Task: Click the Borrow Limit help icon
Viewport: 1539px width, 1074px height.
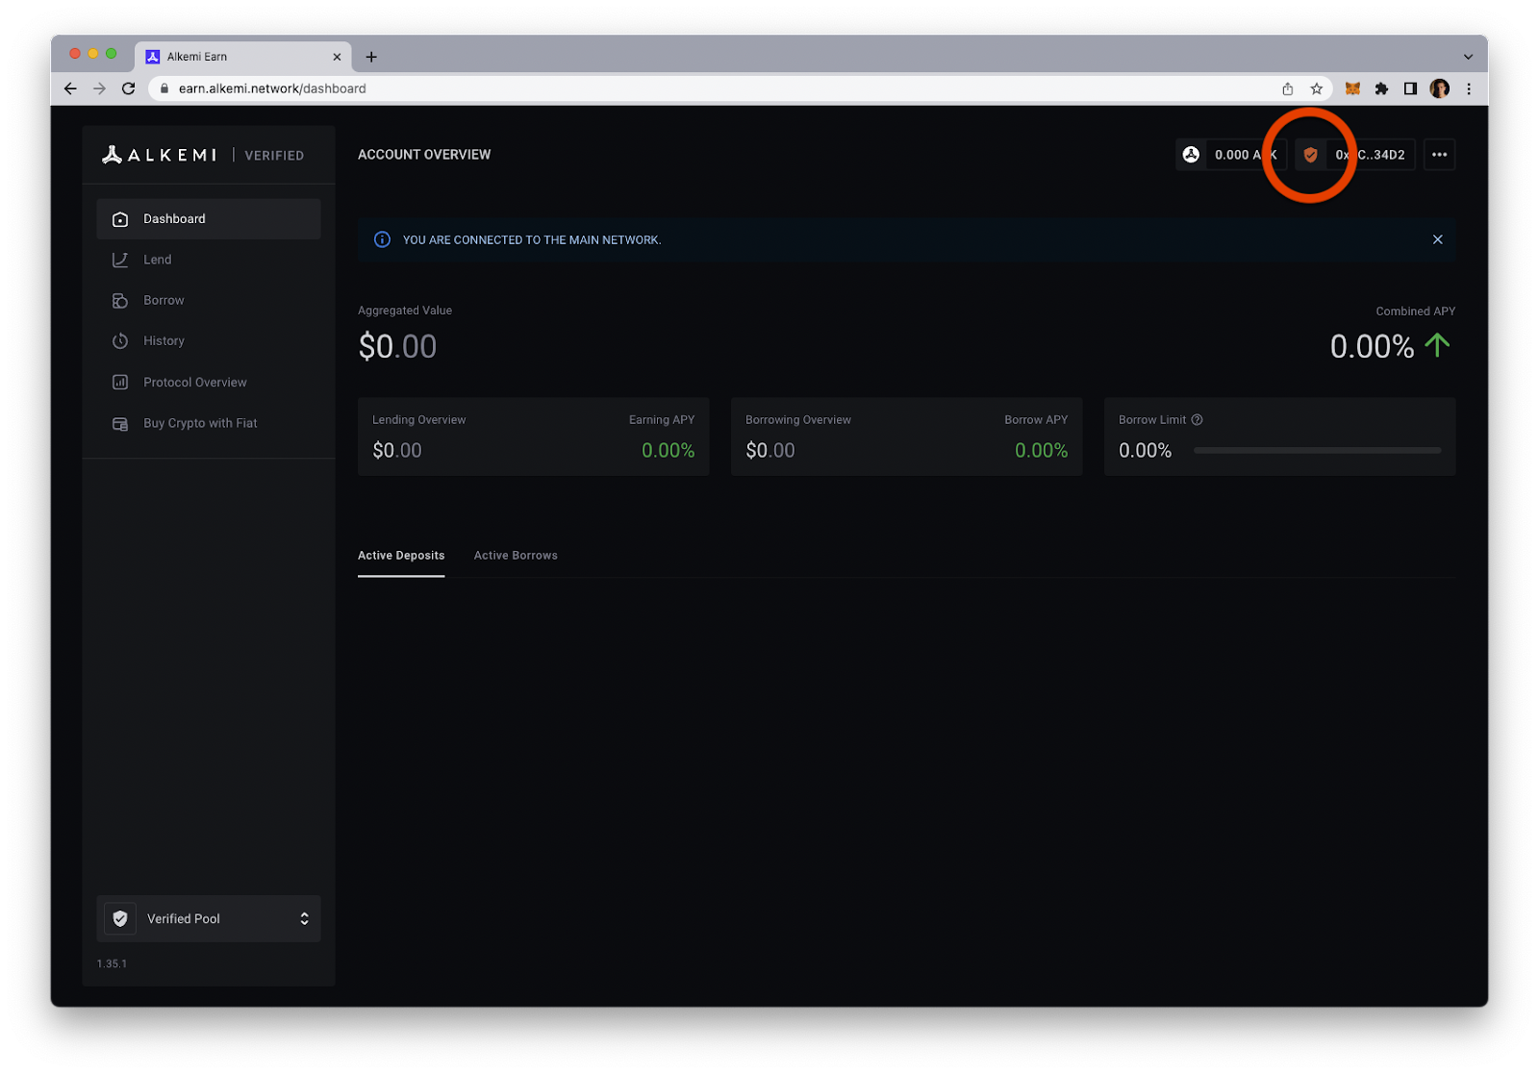Action: tap(1198, 420)
